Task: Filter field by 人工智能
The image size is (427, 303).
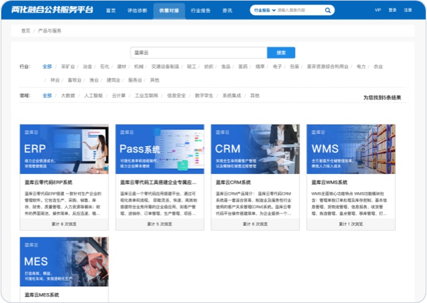Action: (93, 96)
